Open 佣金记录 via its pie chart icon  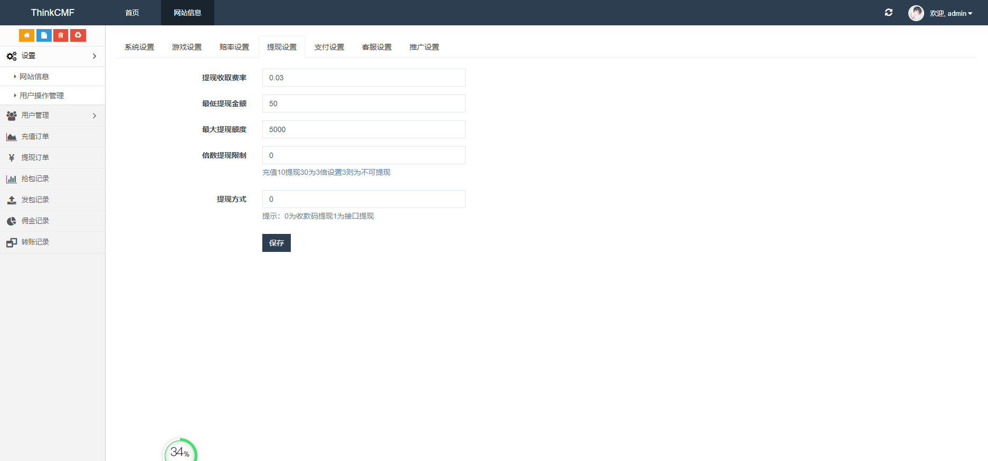tap(12, 221)
